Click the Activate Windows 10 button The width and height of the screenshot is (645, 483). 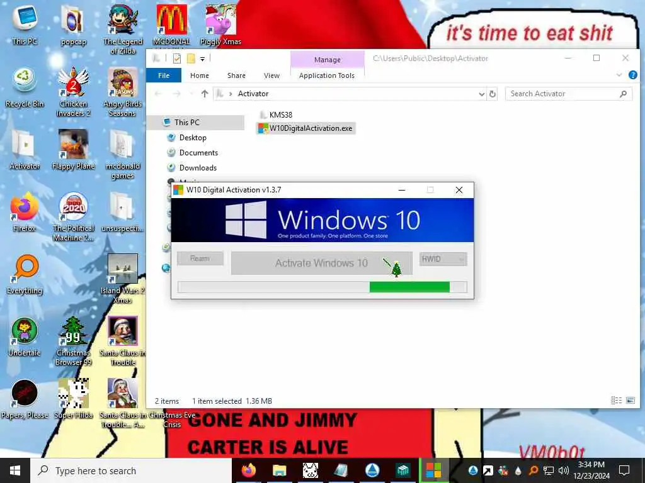click(x=322, y=263)
